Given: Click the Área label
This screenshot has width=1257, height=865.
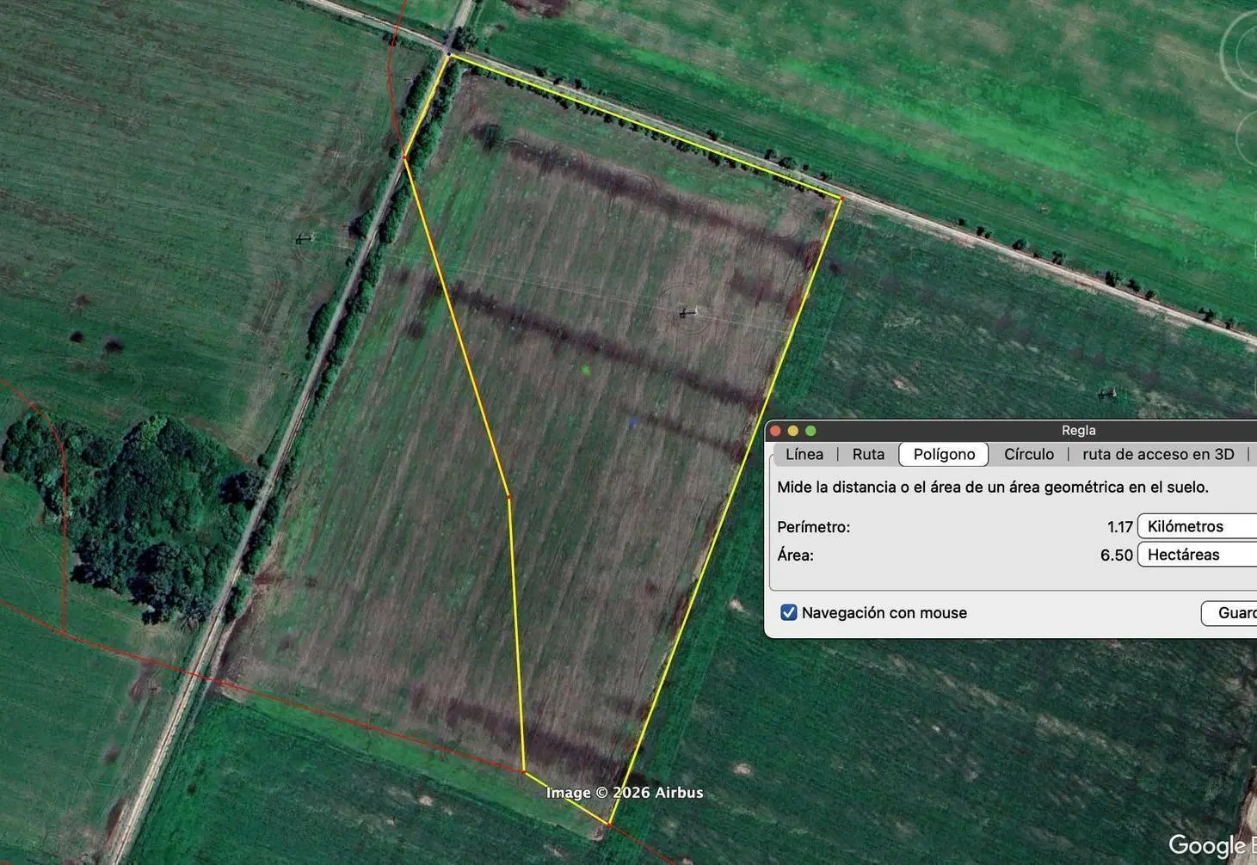Looking at the screenshot, I should (795, 555).
